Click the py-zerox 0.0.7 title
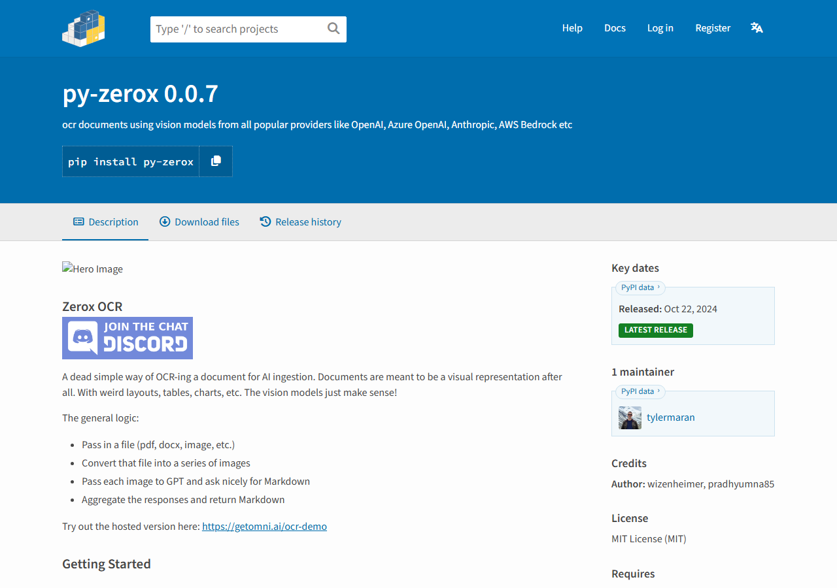The height and width of the screenshot is (588, 837). (x=140, y=94)
